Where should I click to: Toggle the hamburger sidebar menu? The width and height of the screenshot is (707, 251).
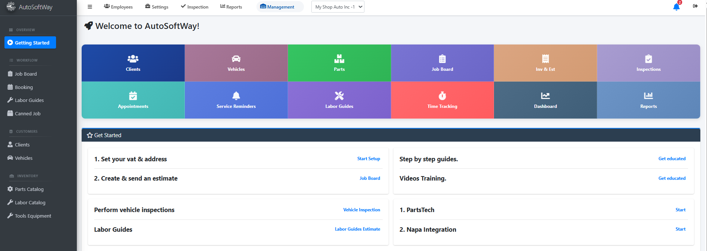(89, 7)
